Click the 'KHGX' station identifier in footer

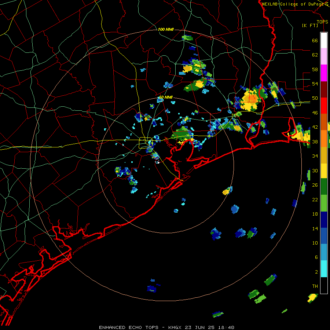175,327
